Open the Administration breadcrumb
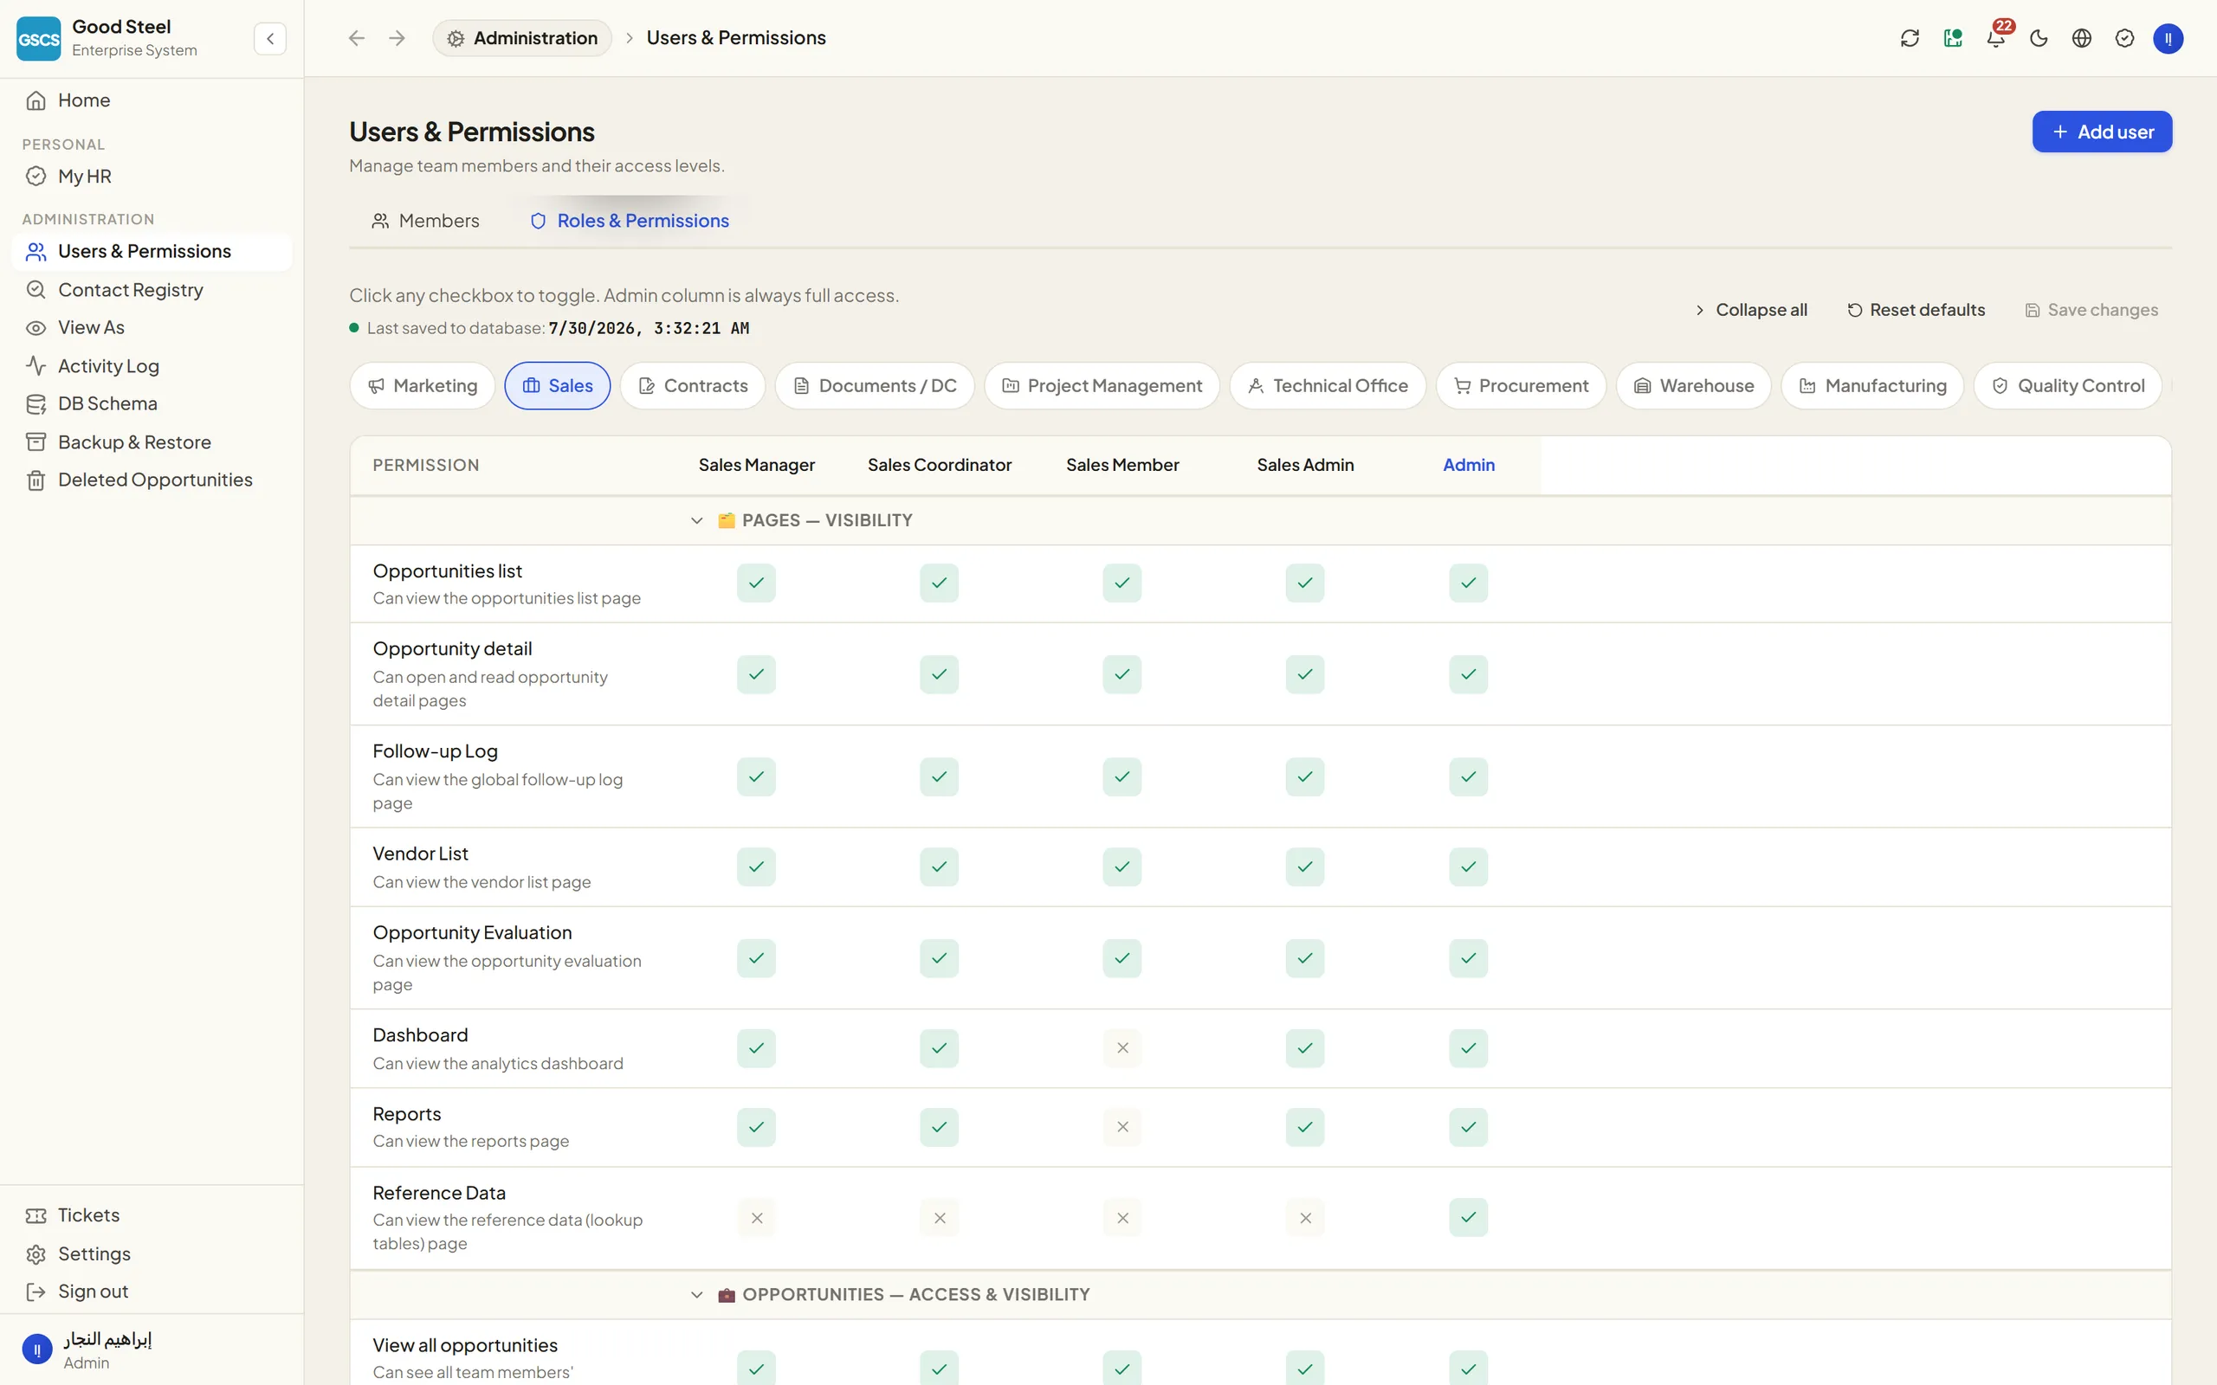Image resolution: width=2217 pixels, height=1385 pixels. 522,38
